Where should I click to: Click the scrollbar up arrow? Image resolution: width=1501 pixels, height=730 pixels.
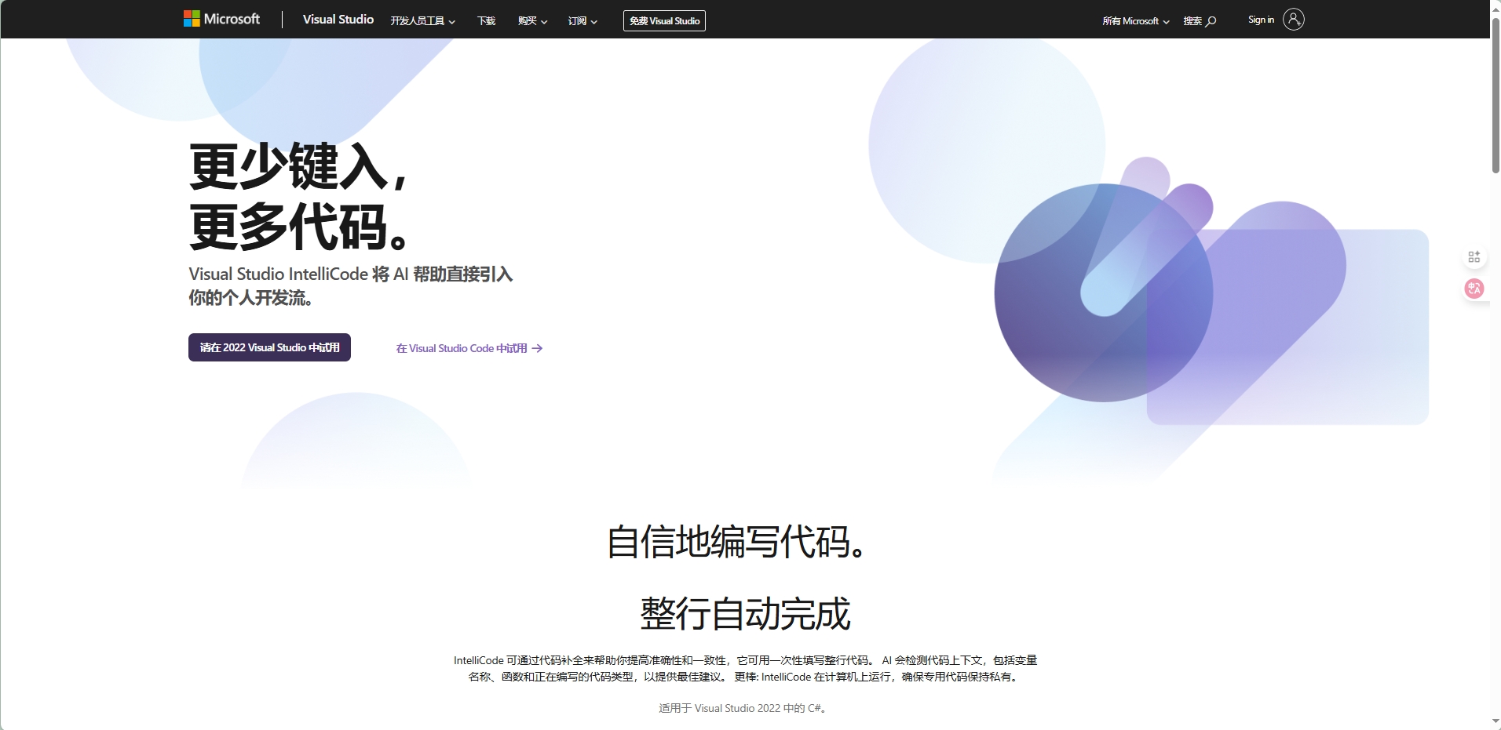point(1495,6)
